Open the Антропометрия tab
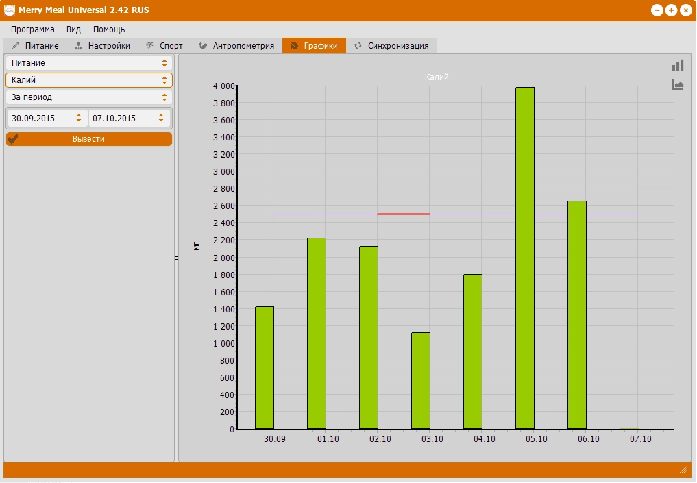The height and width of the screenshot is (483, 697). pos(236,46)
